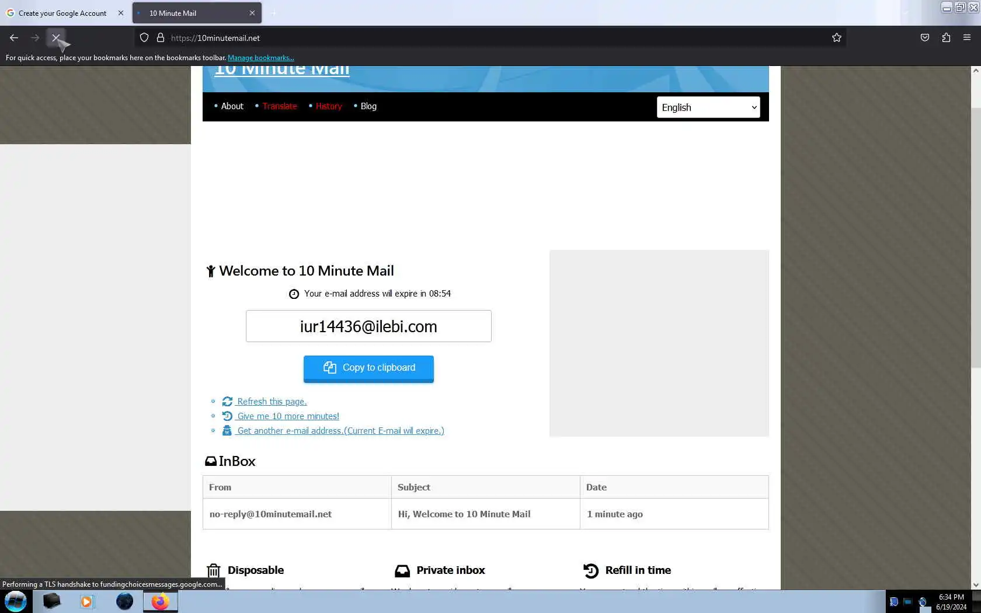Open the Blog menu item

tap(368, 106)
